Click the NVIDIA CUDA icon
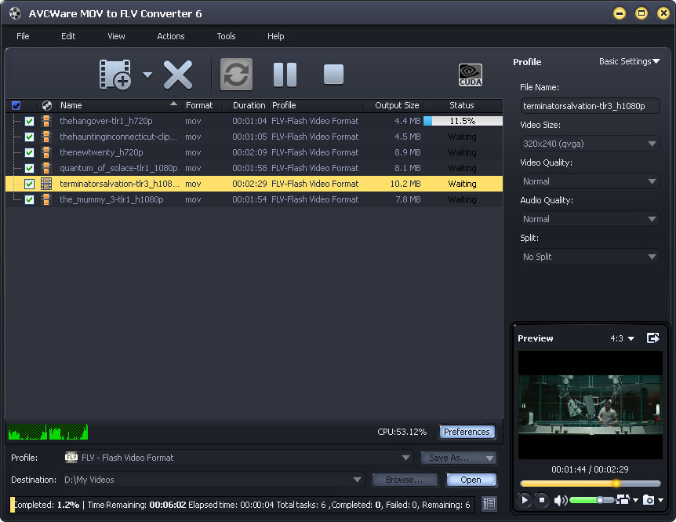Image resolution: width=676 pixels, height=522 pixels. click(x=471, y=75)
